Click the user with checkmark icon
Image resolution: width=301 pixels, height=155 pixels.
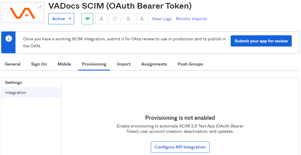(x=142, y=19)
